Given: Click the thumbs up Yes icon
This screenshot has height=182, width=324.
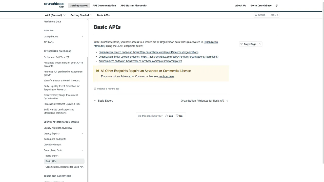Looking at the screenshot, I should [167, 116].
